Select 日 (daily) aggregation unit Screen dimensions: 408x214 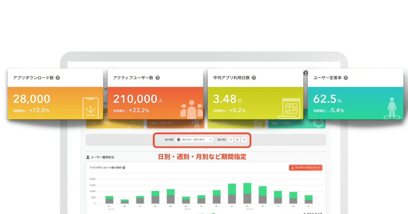(230, 140)
